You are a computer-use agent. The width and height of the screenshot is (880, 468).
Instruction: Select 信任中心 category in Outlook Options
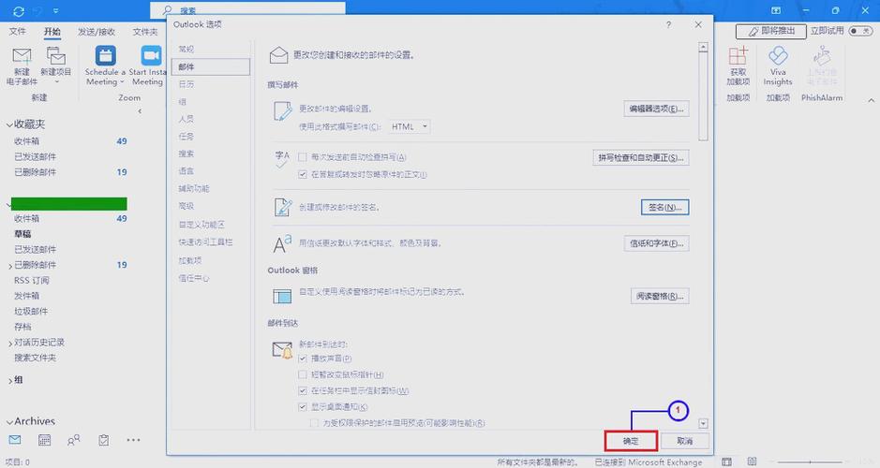(211, 278)
